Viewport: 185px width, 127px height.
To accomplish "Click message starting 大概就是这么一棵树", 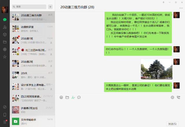I will click(x=138, y=87).
